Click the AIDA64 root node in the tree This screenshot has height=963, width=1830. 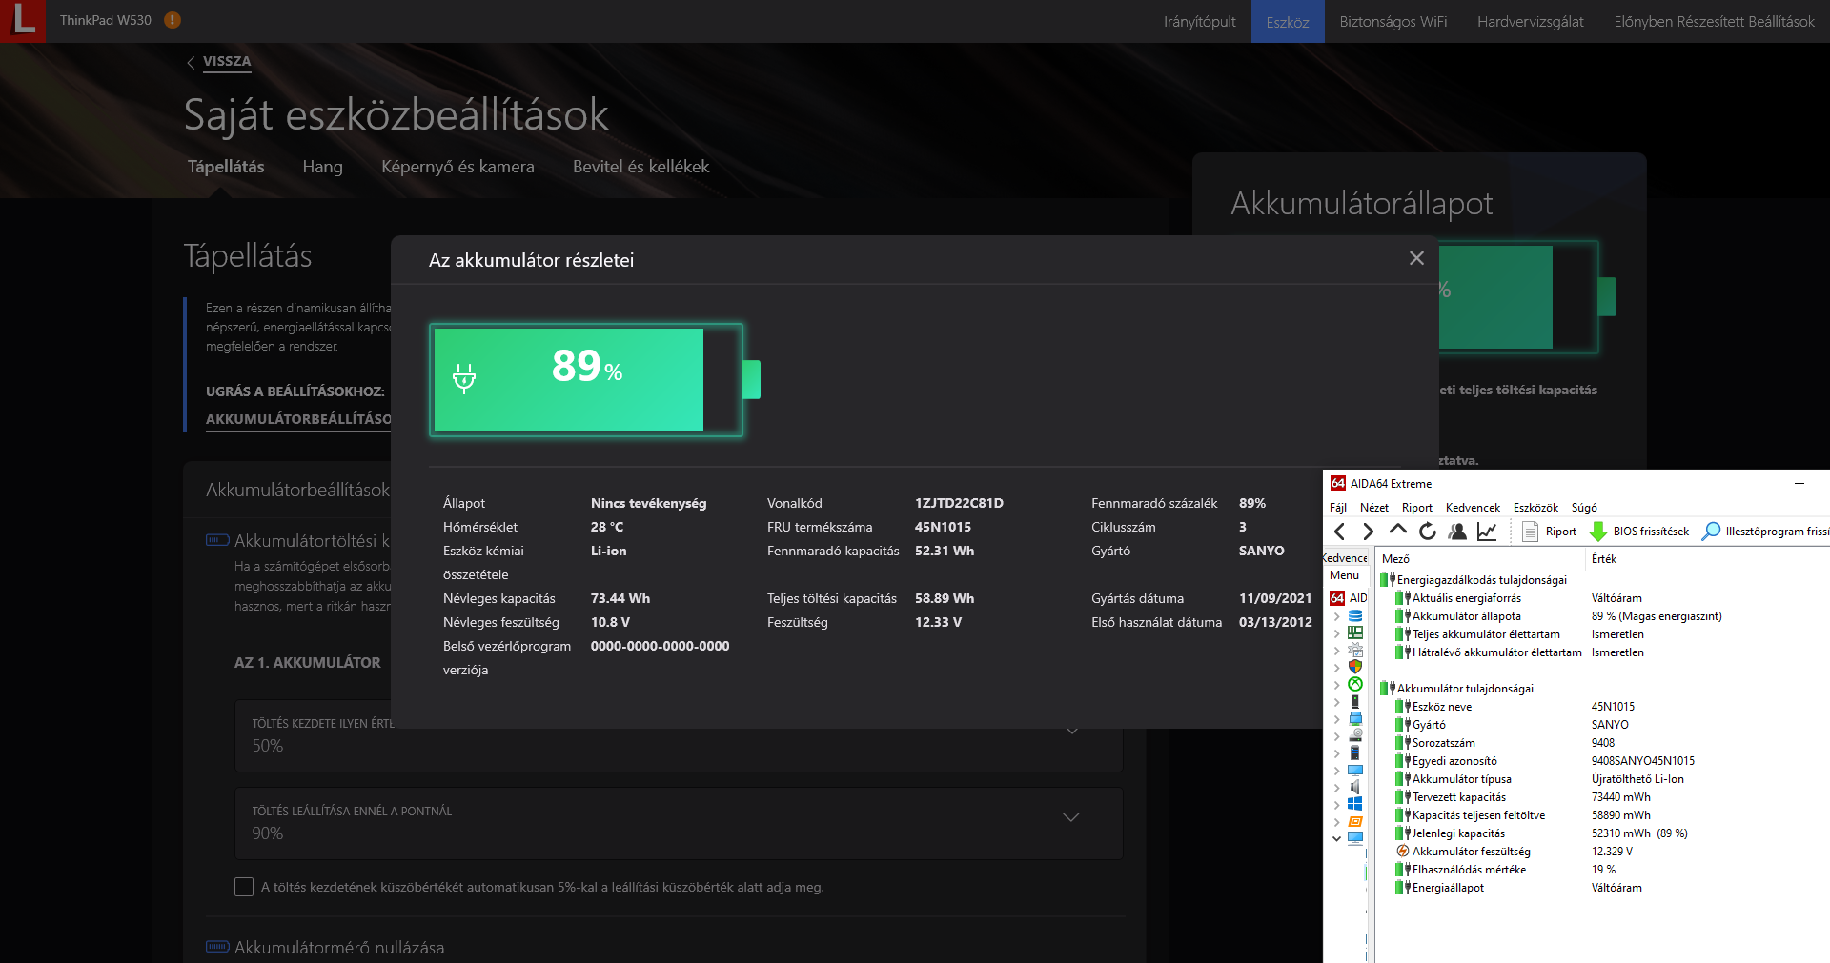1349,598
